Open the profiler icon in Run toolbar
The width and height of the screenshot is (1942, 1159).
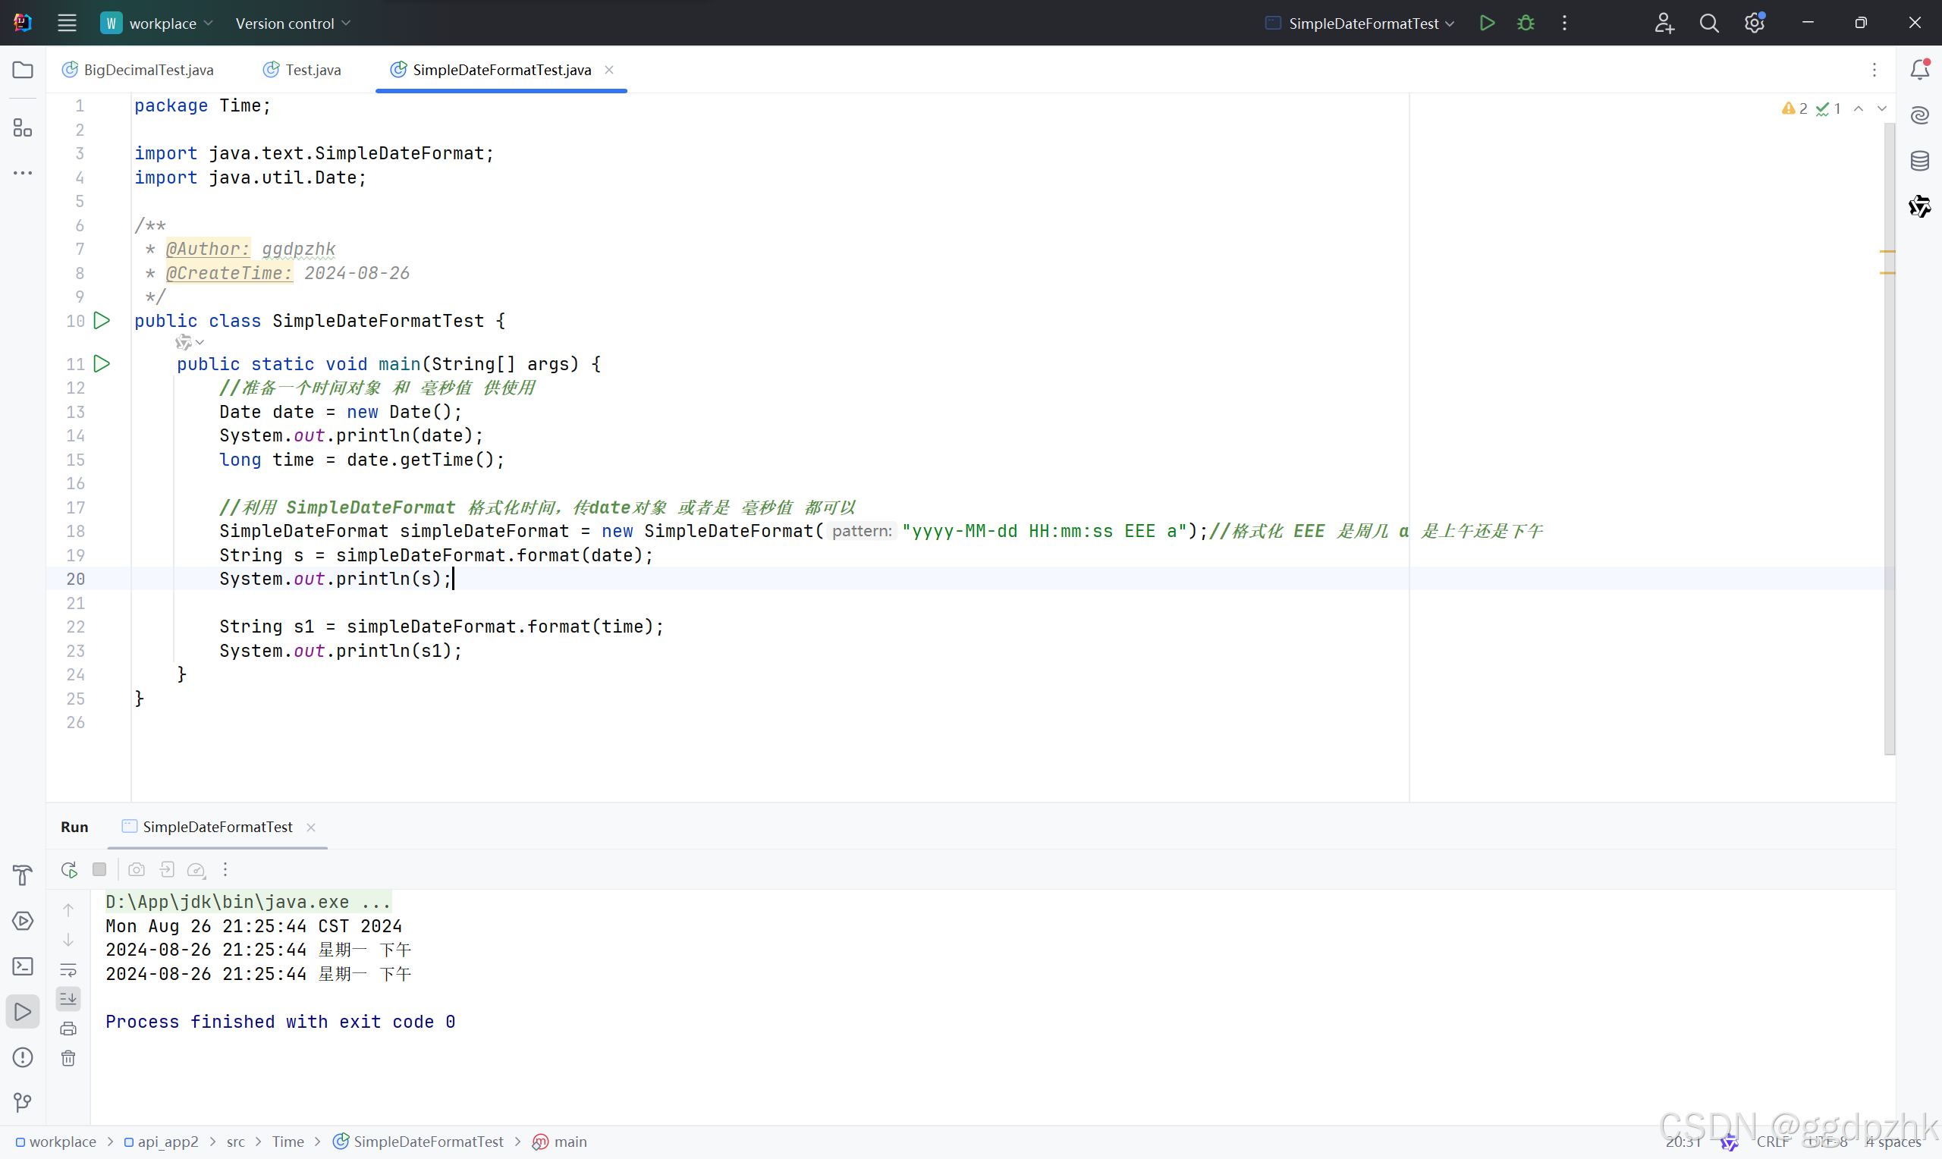coord(196,869)
